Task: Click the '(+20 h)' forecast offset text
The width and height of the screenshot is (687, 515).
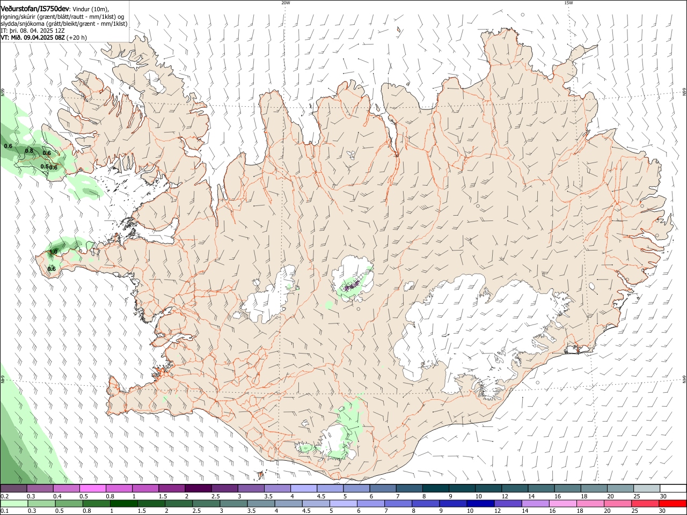Action: tap(77, 38)
